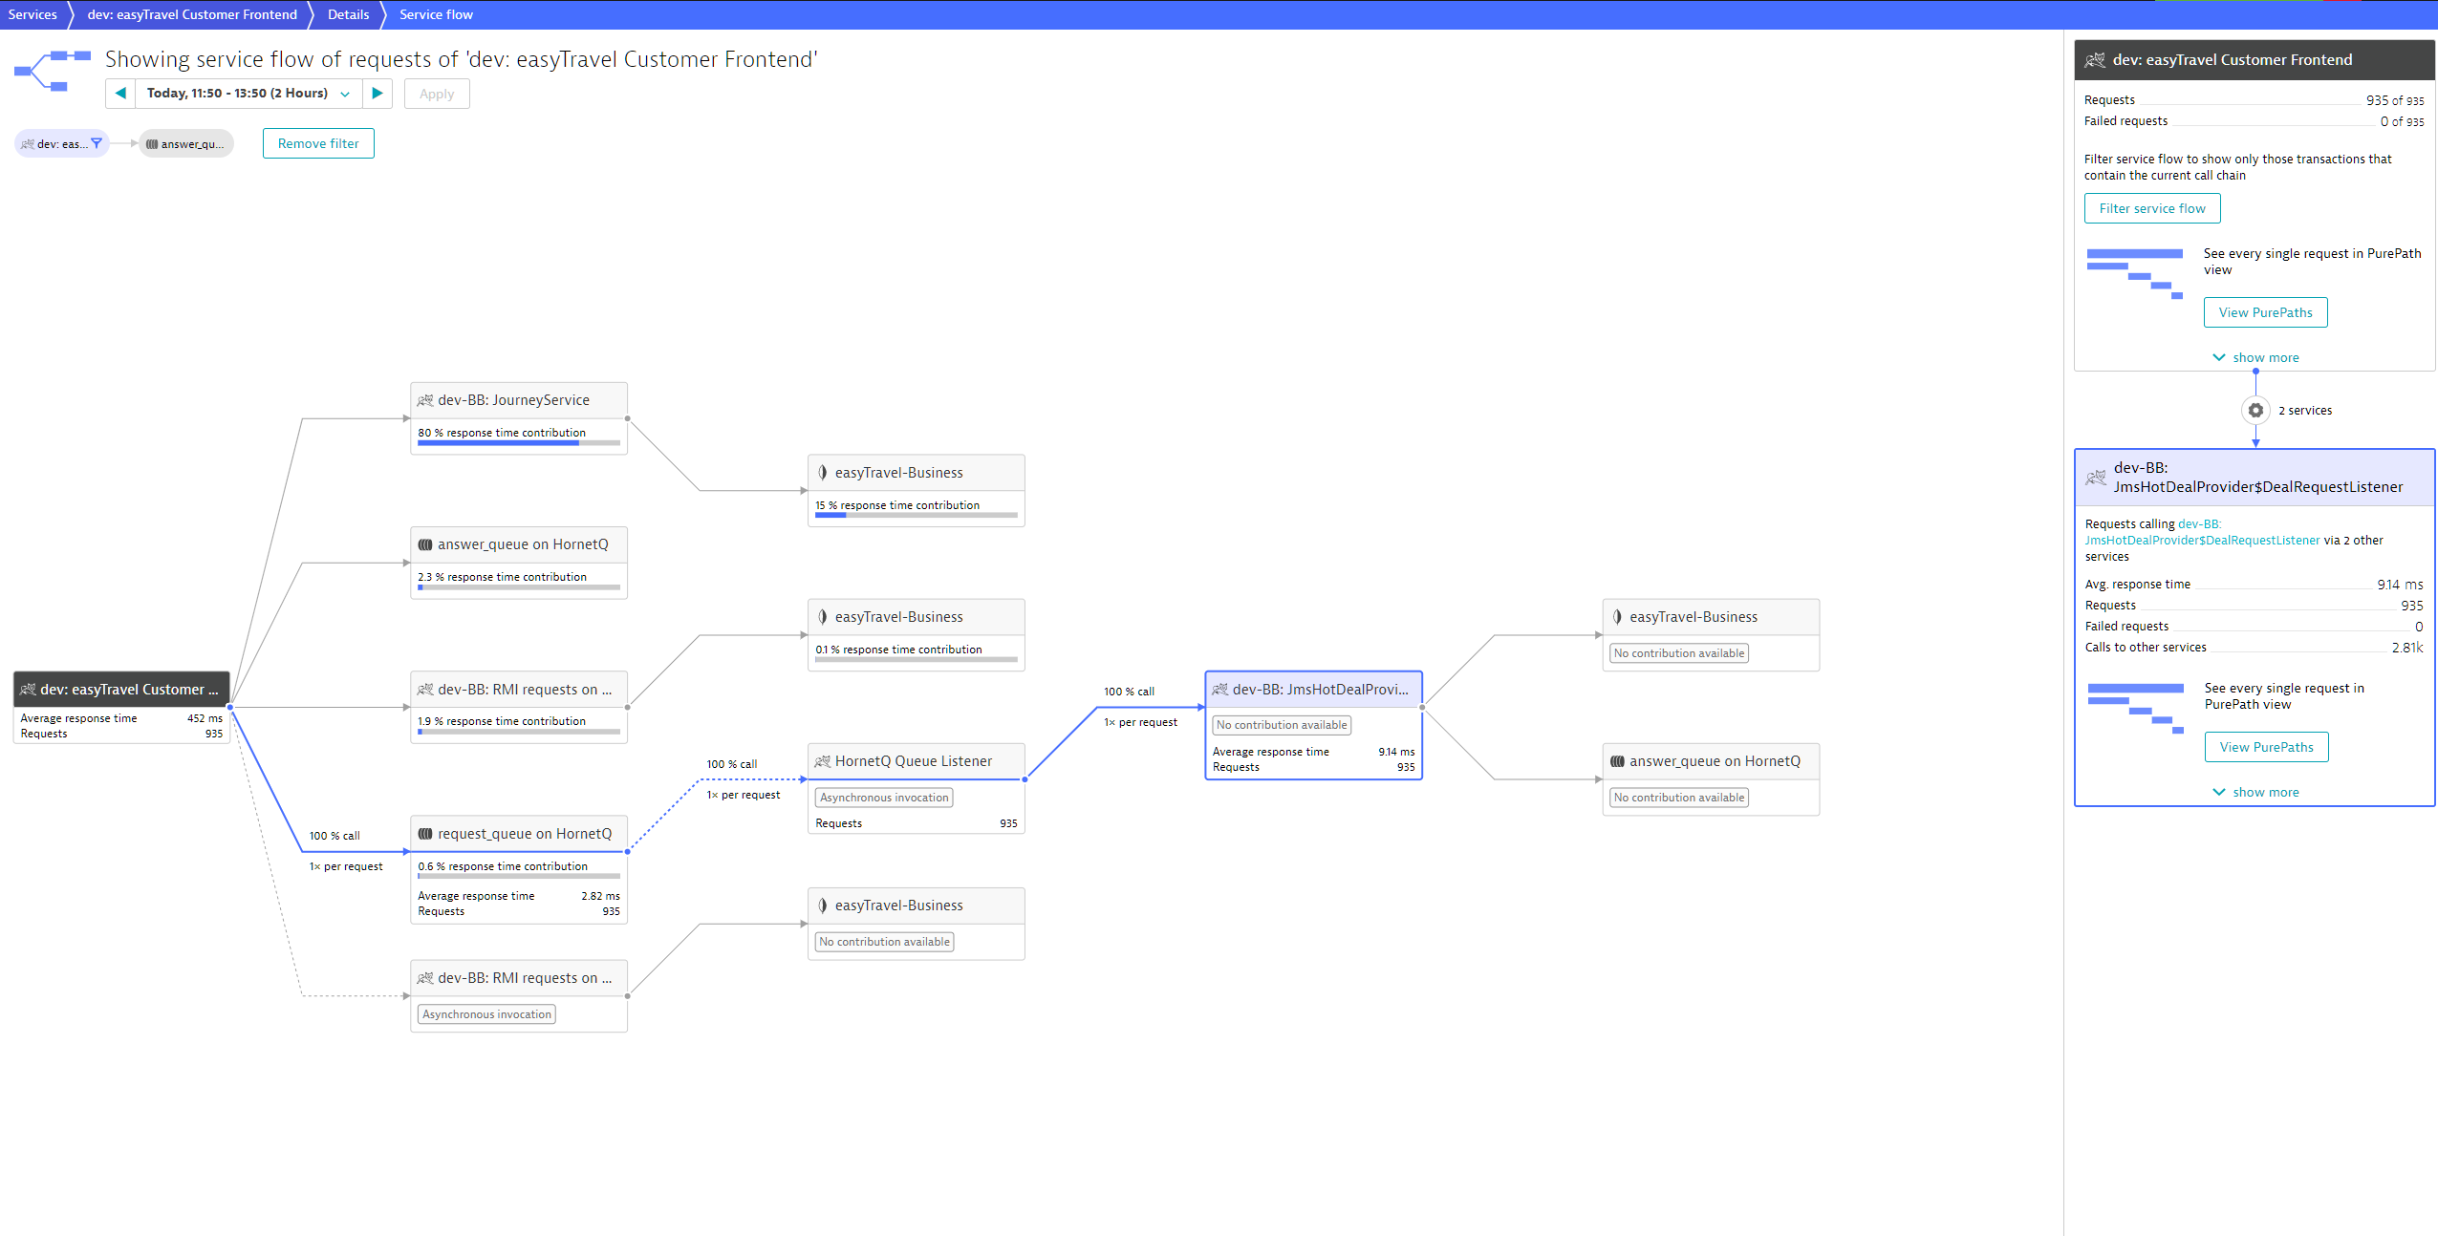
Task: Click 100 % call label near request_queue
Action: pyautogui.click(x=334, y=836)
